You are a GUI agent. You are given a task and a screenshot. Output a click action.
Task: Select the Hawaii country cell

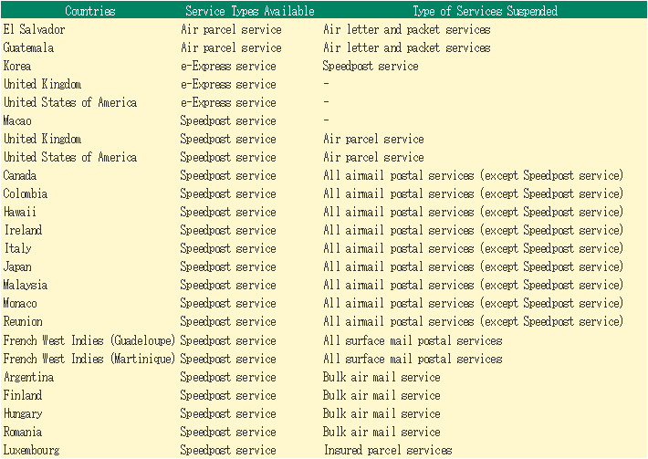20,212
